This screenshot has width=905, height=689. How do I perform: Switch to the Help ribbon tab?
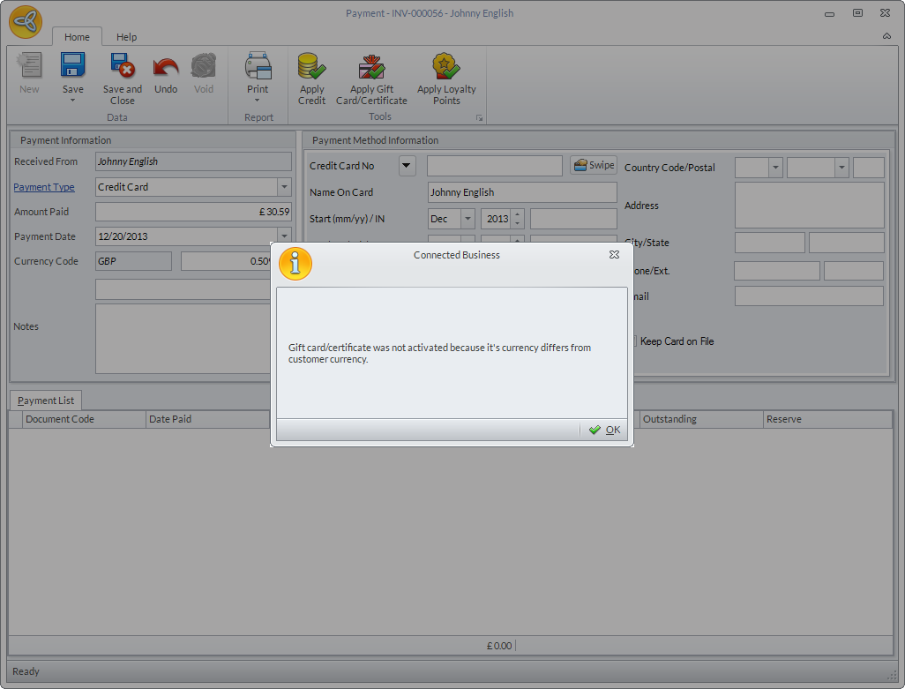click(x=126, y=37)
